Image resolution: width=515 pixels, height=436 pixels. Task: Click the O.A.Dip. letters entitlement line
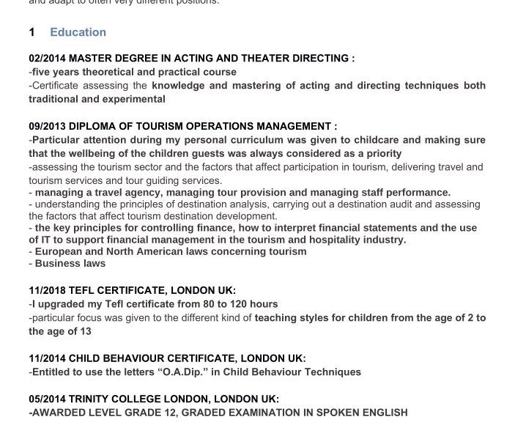click(196, 372)
